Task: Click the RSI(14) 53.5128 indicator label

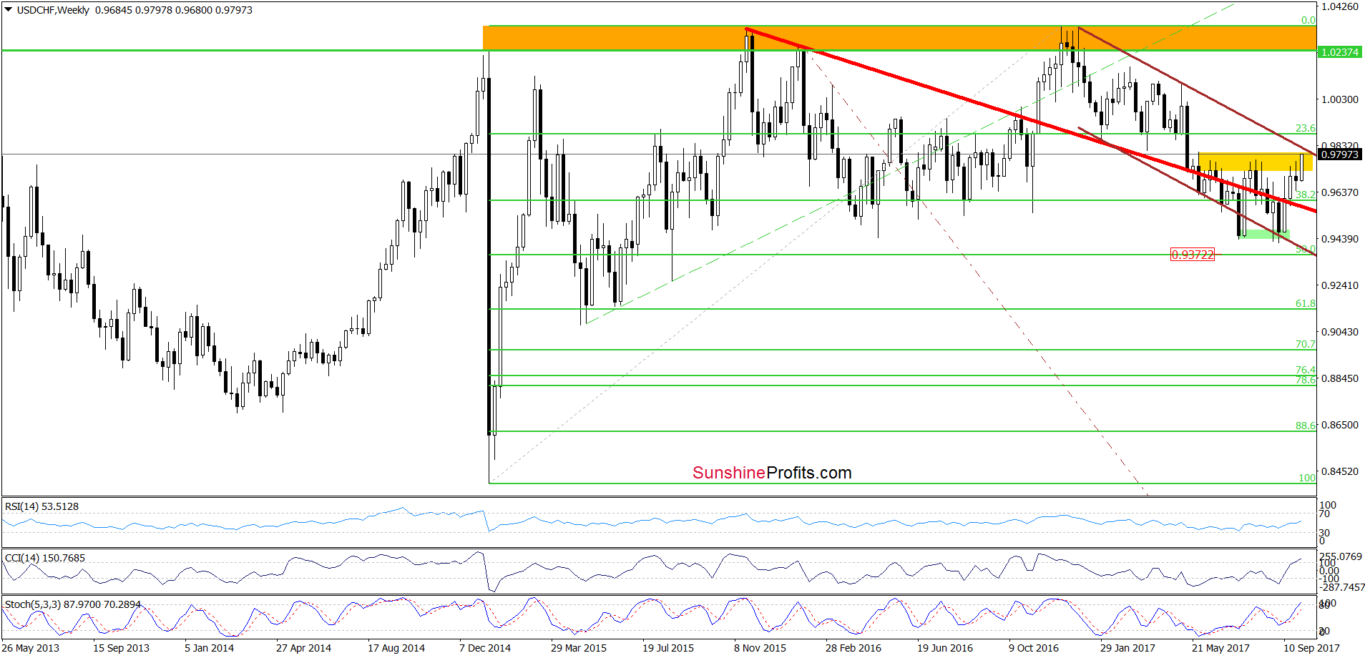Action: (x=41, y=506)
